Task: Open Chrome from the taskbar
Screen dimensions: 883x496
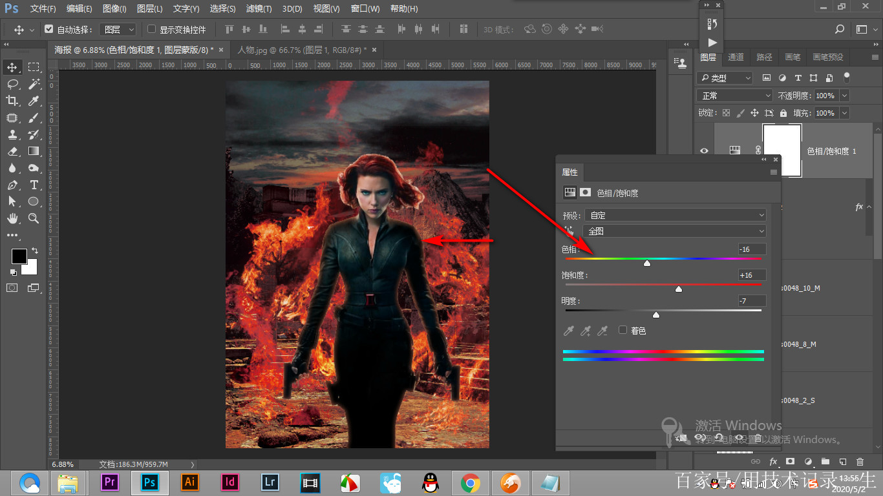Action: point(471,482)
